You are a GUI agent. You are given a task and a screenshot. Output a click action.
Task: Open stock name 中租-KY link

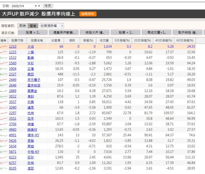33,152
